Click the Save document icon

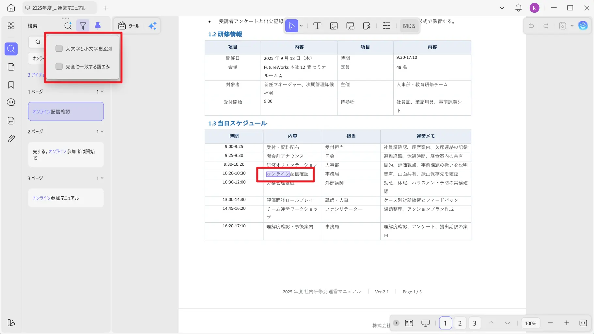click(x=563, y=25)
